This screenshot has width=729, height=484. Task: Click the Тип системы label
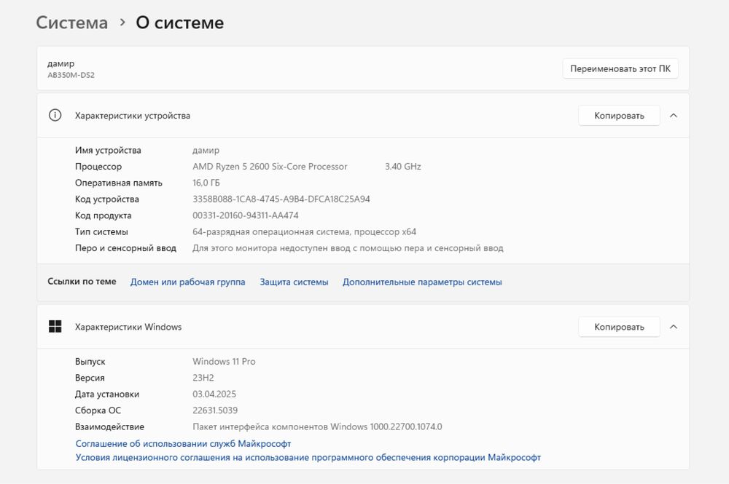pyautogui.click(x=101, y=231)
